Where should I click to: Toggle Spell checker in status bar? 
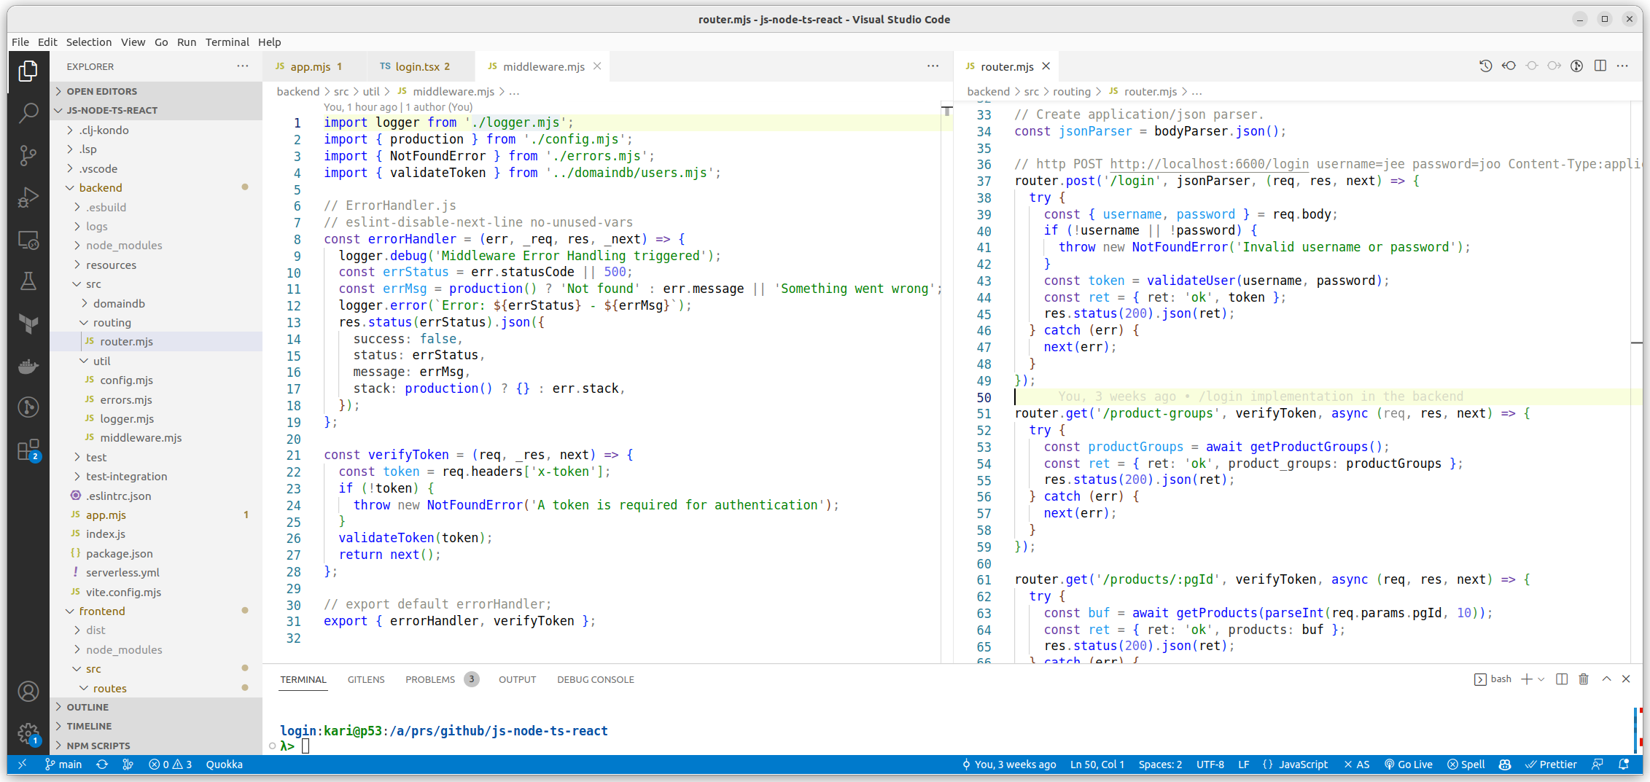tap(1466, 765)
